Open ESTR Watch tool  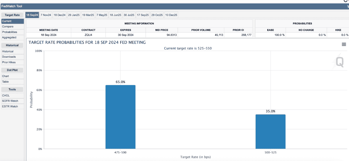pyautogui.click(x=10, y=106)
